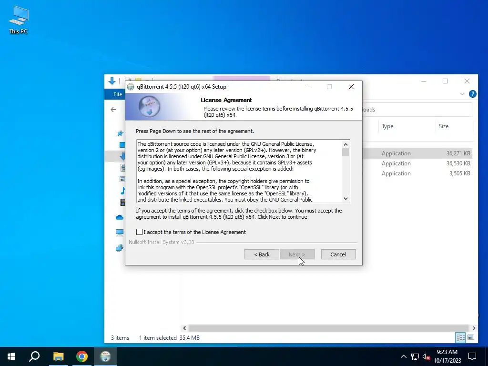Click the greyed-out Next button
The width and height of the screenshot is (488, 366).
click(x=297, y=254)
